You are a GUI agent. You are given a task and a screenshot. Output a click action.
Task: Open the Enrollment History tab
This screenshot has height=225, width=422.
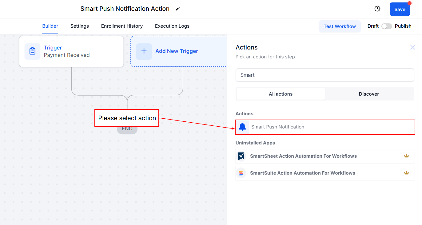(122, 26)
